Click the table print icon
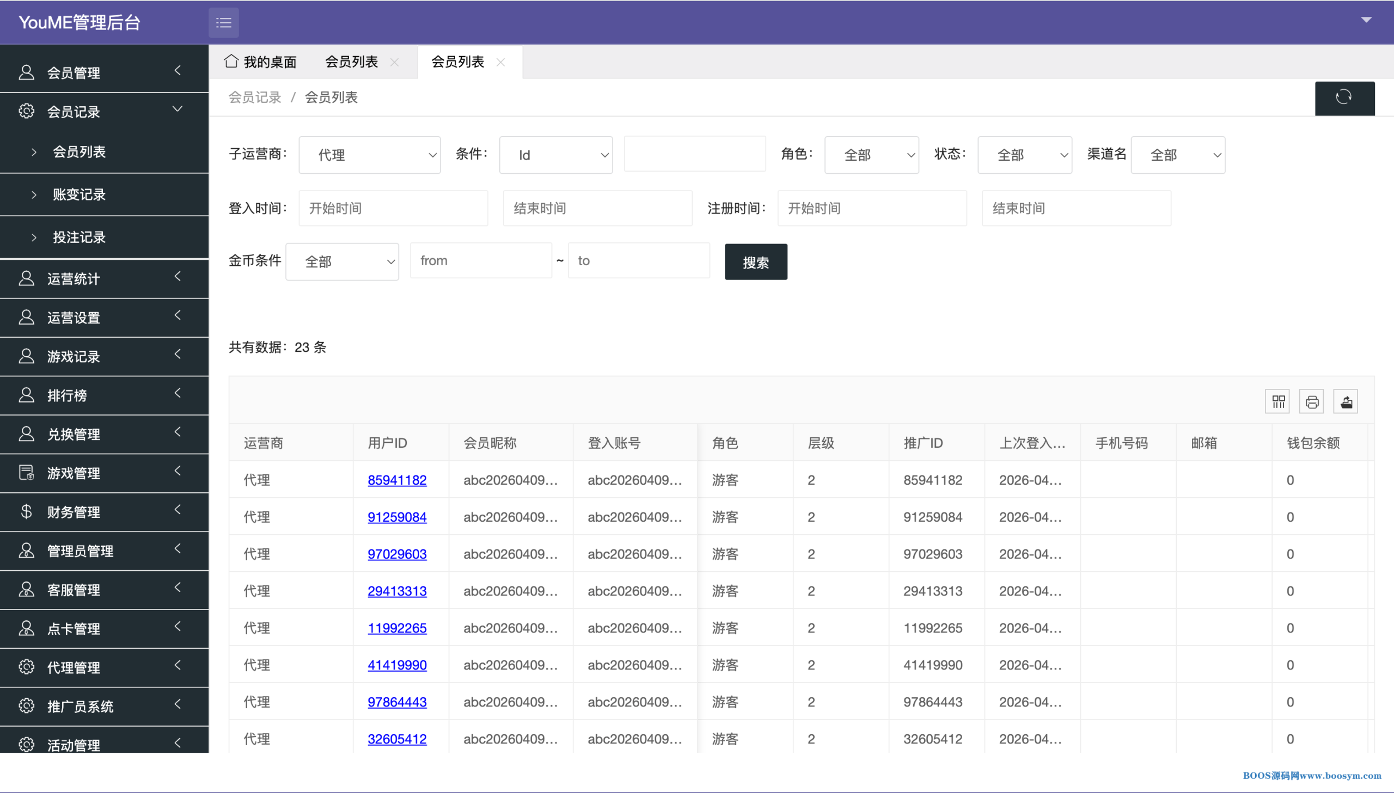This screenshot has height=793, width=1394. click(x=1312, y=402)
